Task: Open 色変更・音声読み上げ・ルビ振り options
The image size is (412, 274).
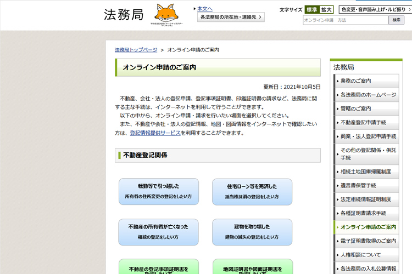Action: 375,9
